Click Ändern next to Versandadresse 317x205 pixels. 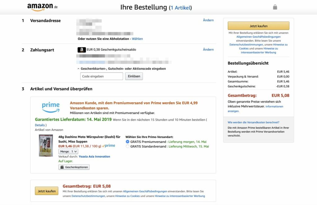click(x=208, y=20)
